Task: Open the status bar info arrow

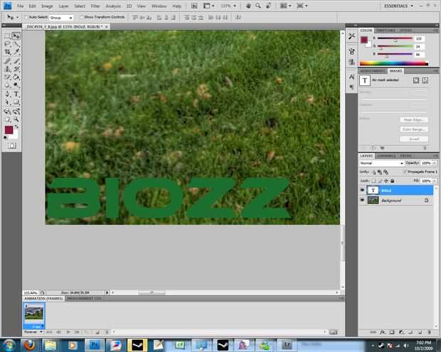Action: coord(107,292)
